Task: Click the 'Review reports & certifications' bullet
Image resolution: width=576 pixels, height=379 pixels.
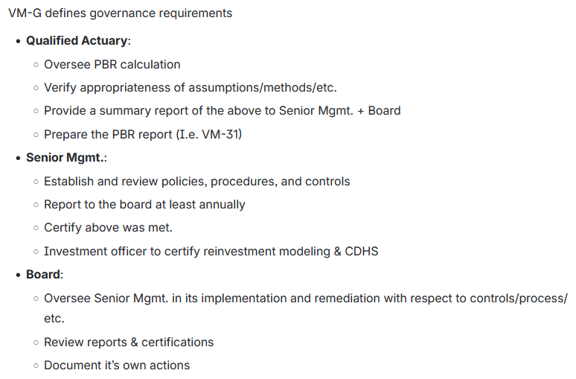Action: [x=129, y=342]
